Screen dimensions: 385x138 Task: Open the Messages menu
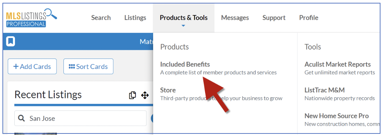(x=235, y=18)
